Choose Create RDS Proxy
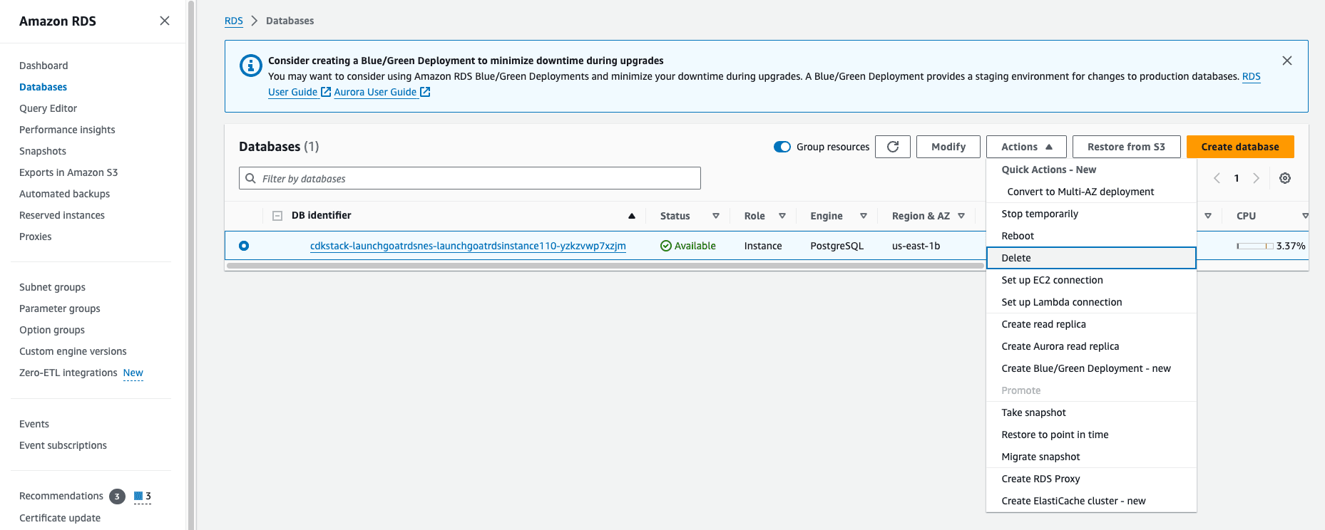1325x530 pixels. [x=1091, y=479]
